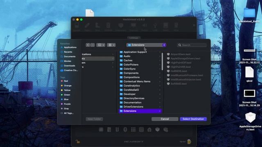Click the grid dots icon in Hackintool bottom bar

pos(133,129)
